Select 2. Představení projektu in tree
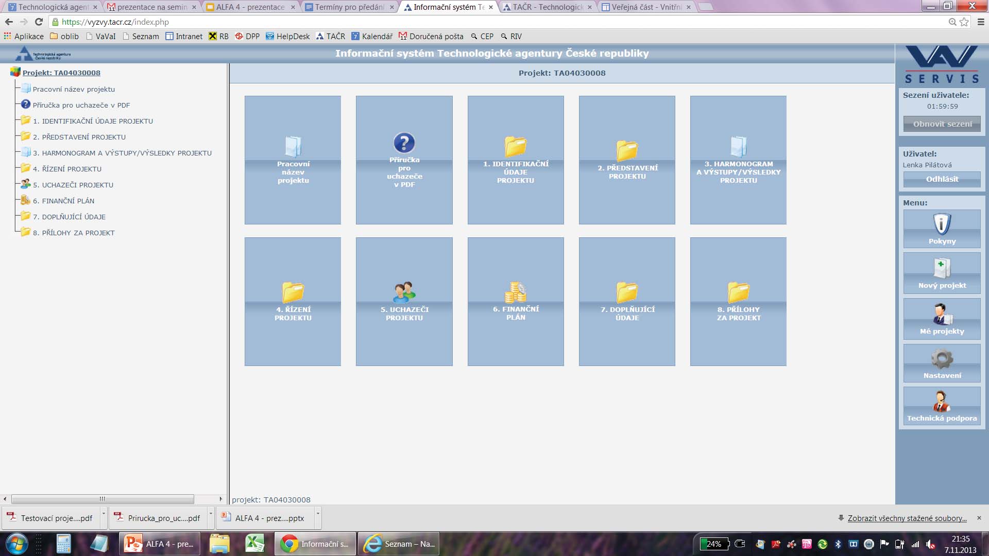The image size is (989, 556). (79, 137)
